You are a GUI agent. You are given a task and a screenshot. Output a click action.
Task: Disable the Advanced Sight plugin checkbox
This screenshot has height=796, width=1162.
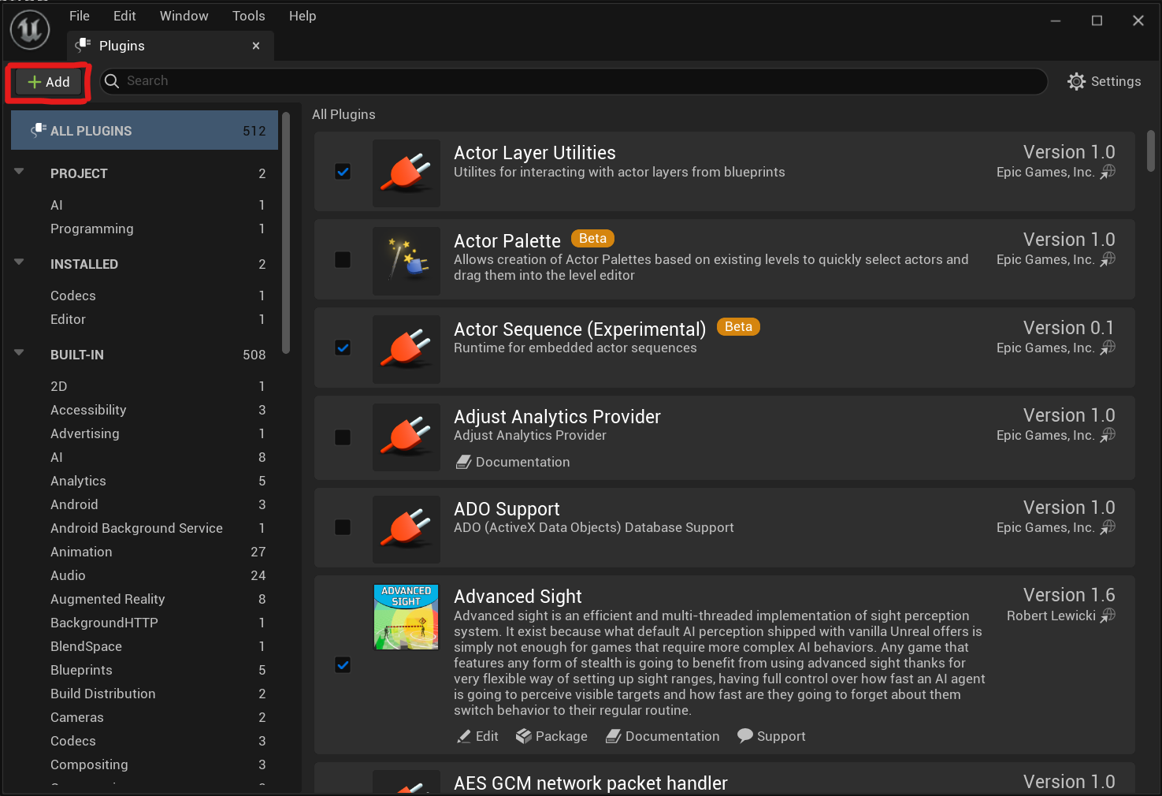tap(343, 665)
